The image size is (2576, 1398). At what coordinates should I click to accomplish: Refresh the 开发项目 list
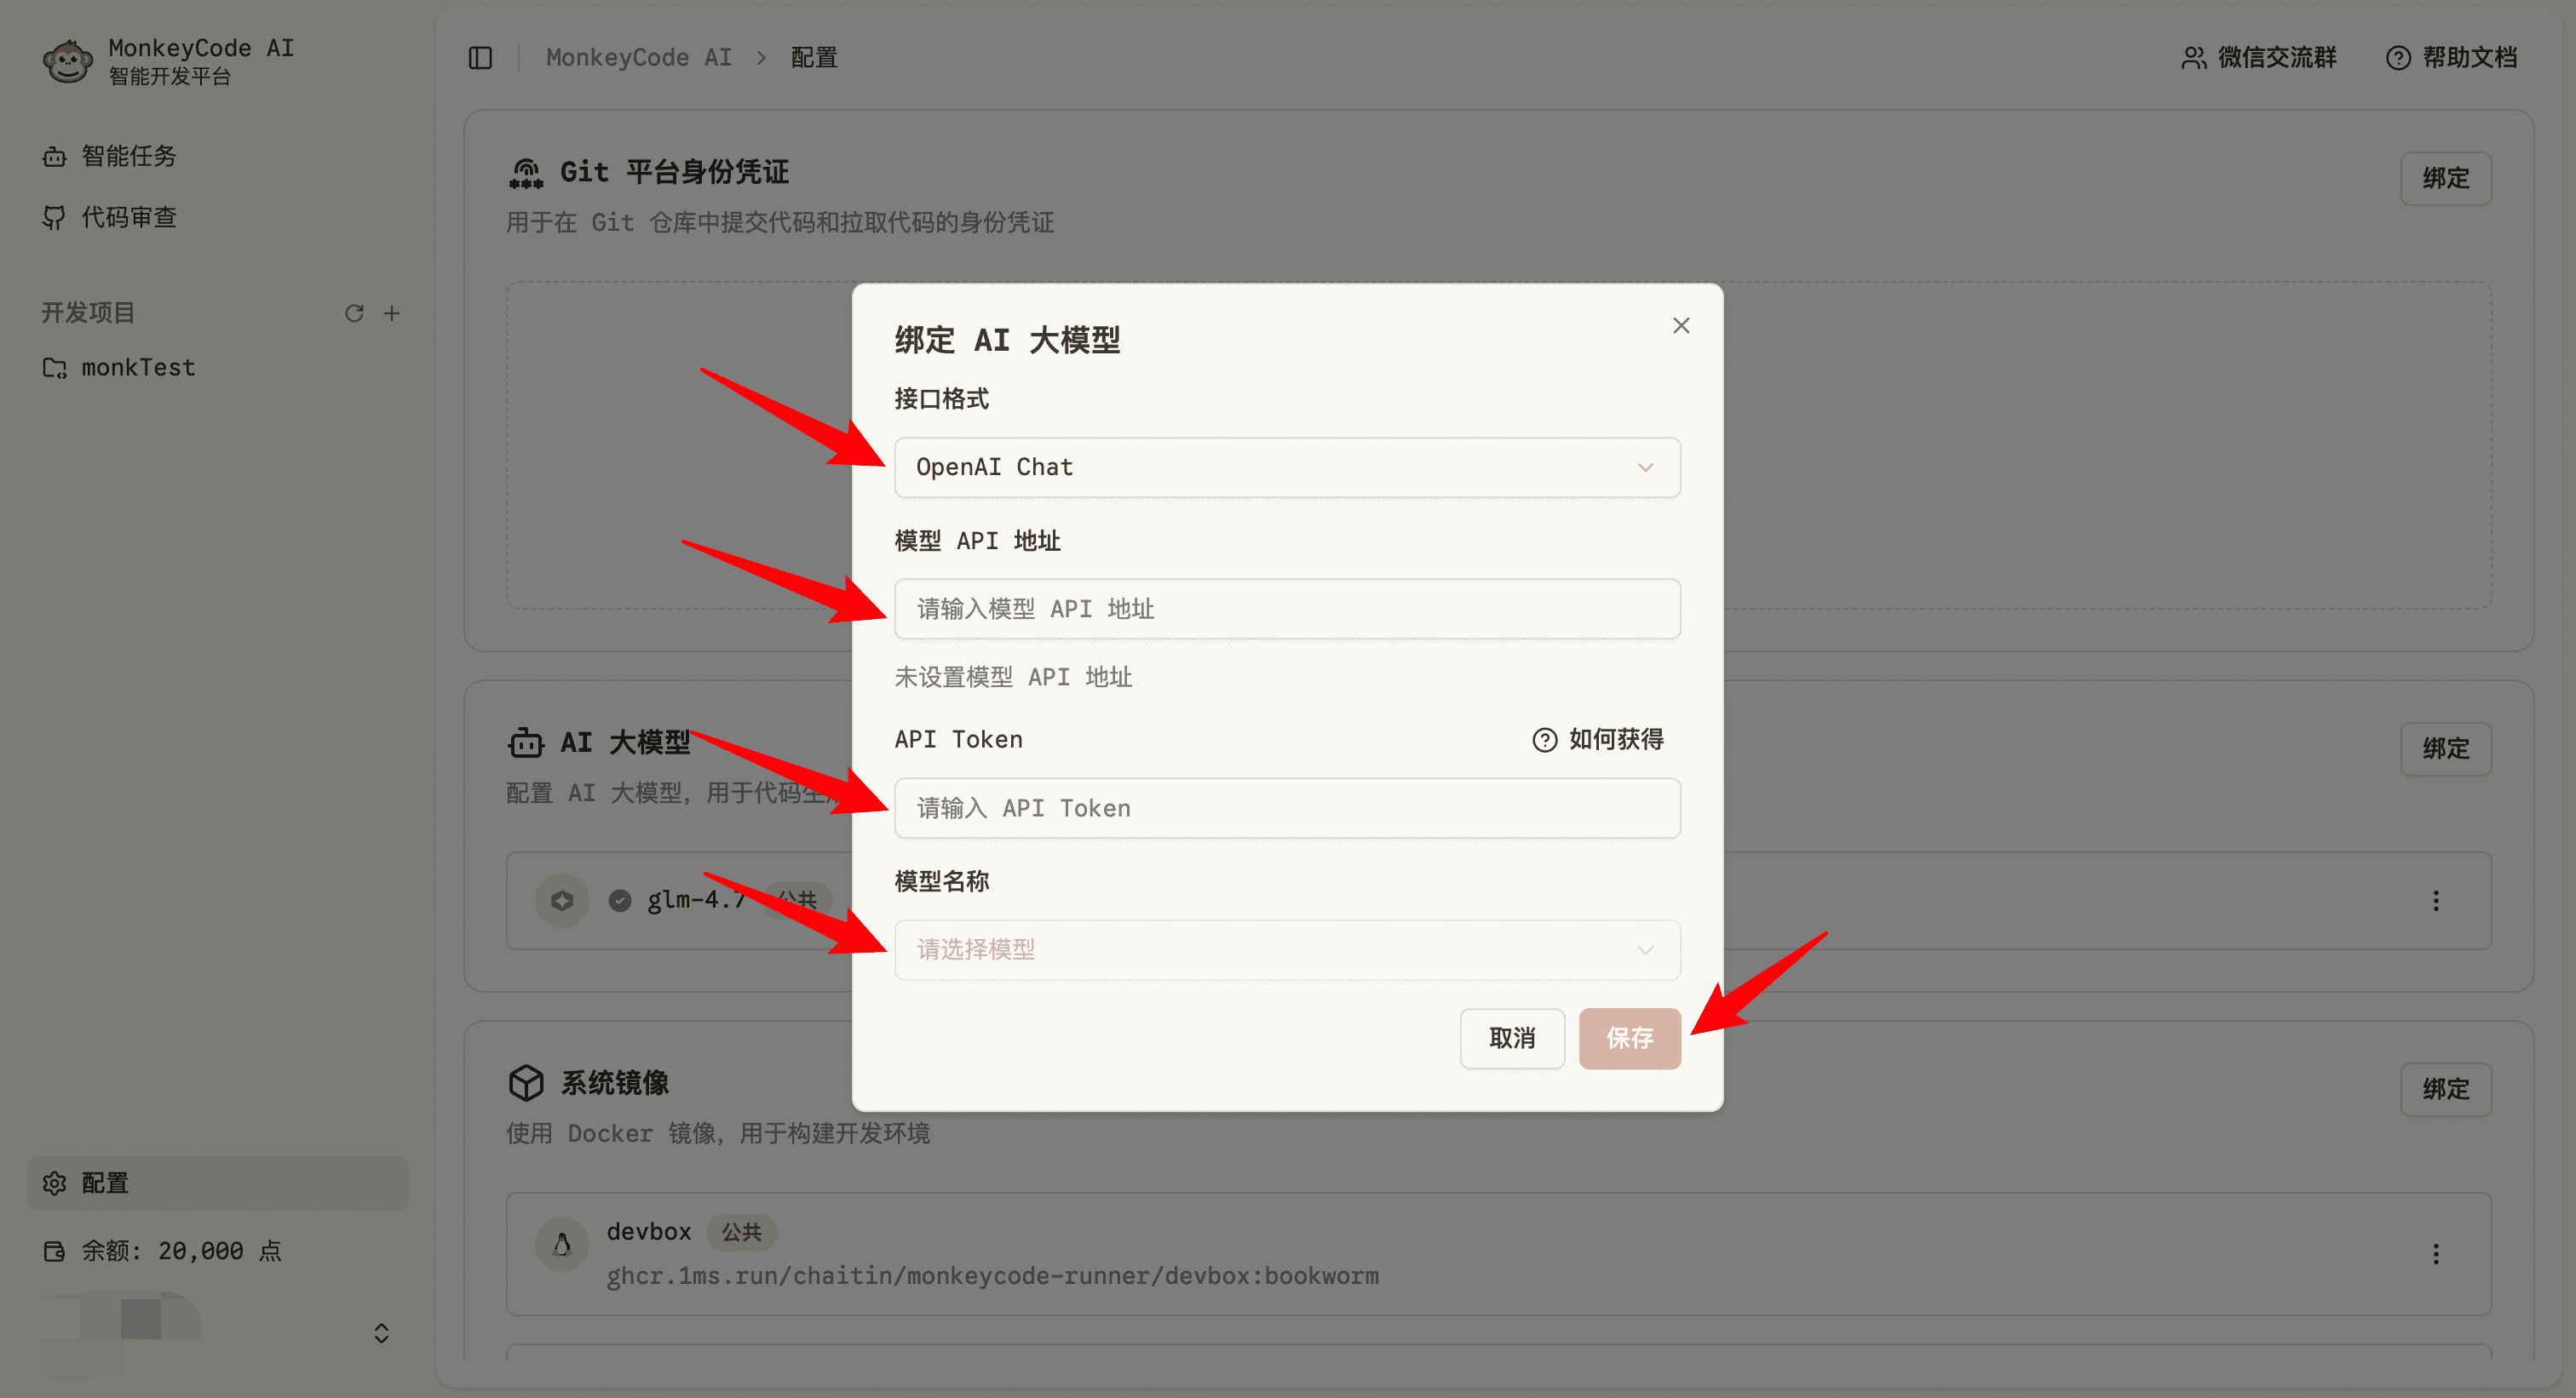coord(354,312)
